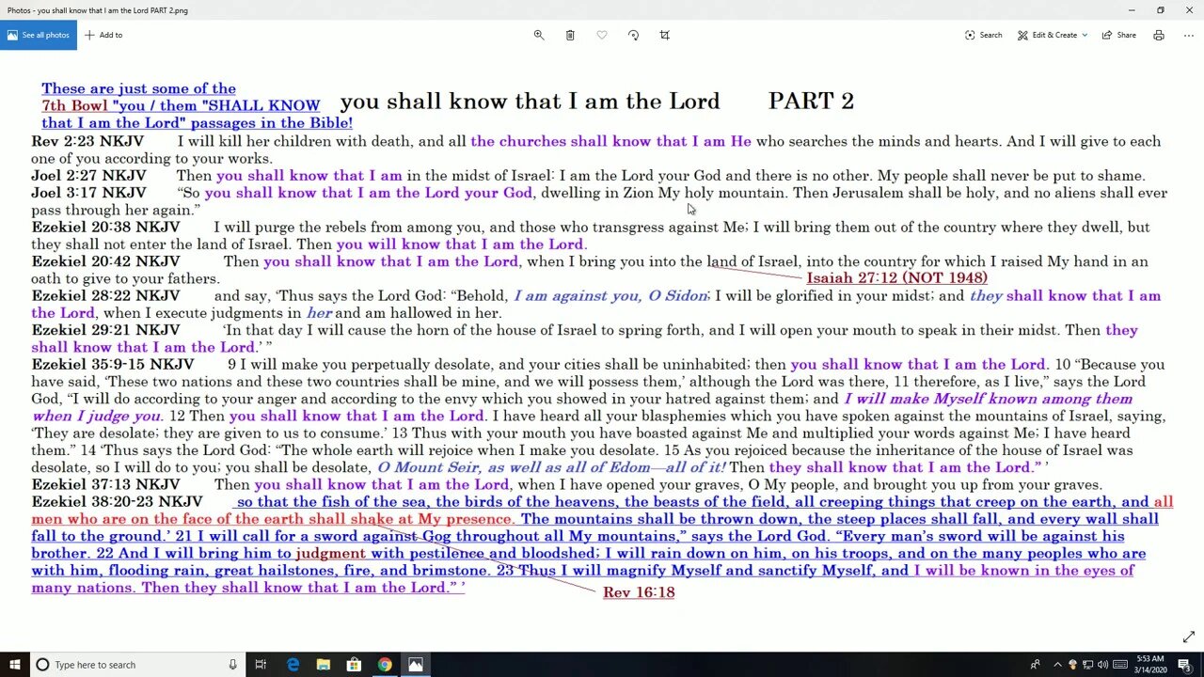This screenshot has width=1204, height=677.
Task: Click the Zoom magnifier icon
Action: (x=539, y=35)
